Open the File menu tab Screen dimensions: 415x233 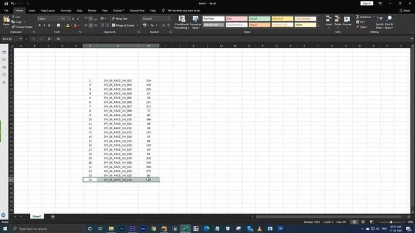tap(6, 10)
